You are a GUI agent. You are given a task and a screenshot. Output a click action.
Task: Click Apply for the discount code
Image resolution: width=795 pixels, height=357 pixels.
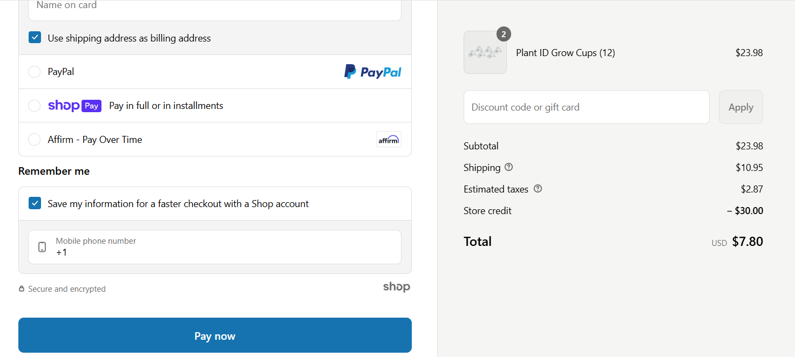click(740, 107)
